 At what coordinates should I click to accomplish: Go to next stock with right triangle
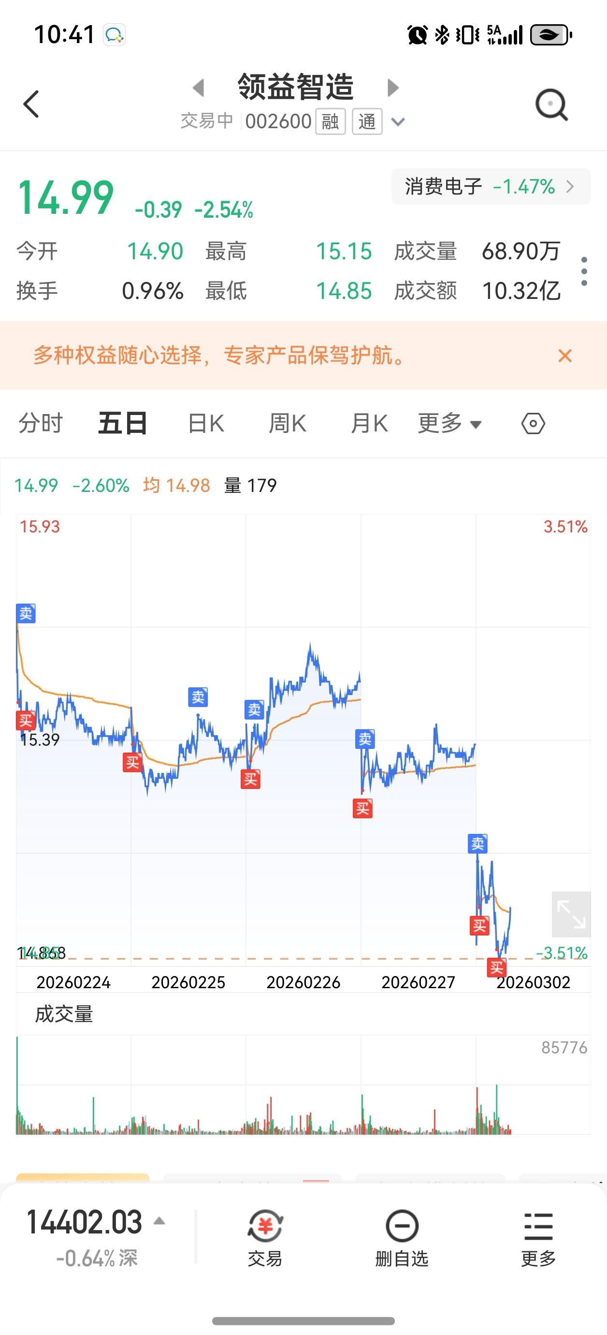click(393, 88)
